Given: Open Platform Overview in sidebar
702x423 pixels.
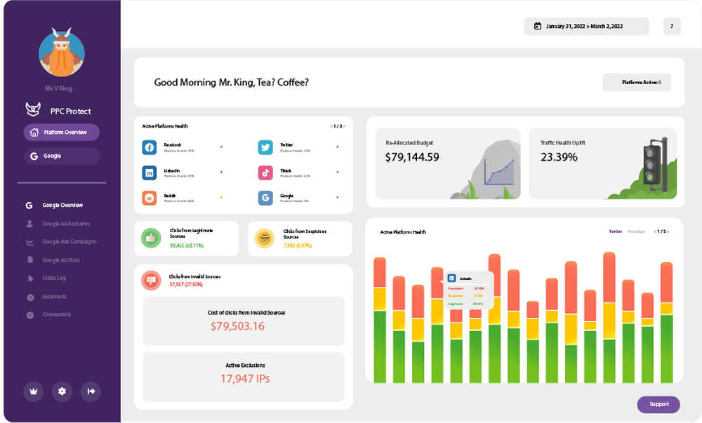Looking at the screenshot, I should pos(62,133).
